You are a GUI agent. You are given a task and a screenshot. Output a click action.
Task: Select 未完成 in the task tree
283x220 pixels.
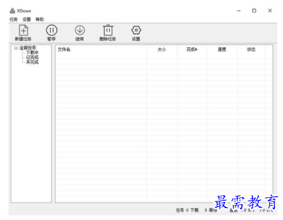(32, 62)
